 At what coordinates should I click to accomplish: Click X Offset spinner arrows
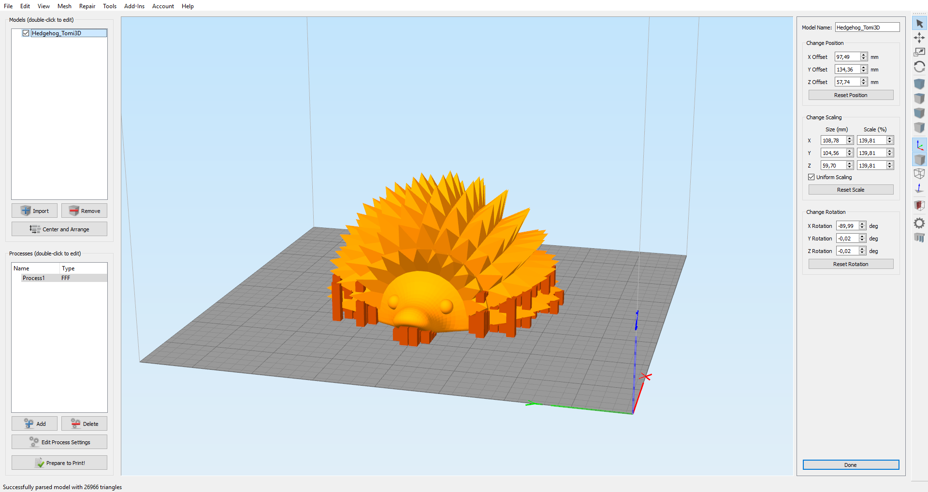point(864,57)
